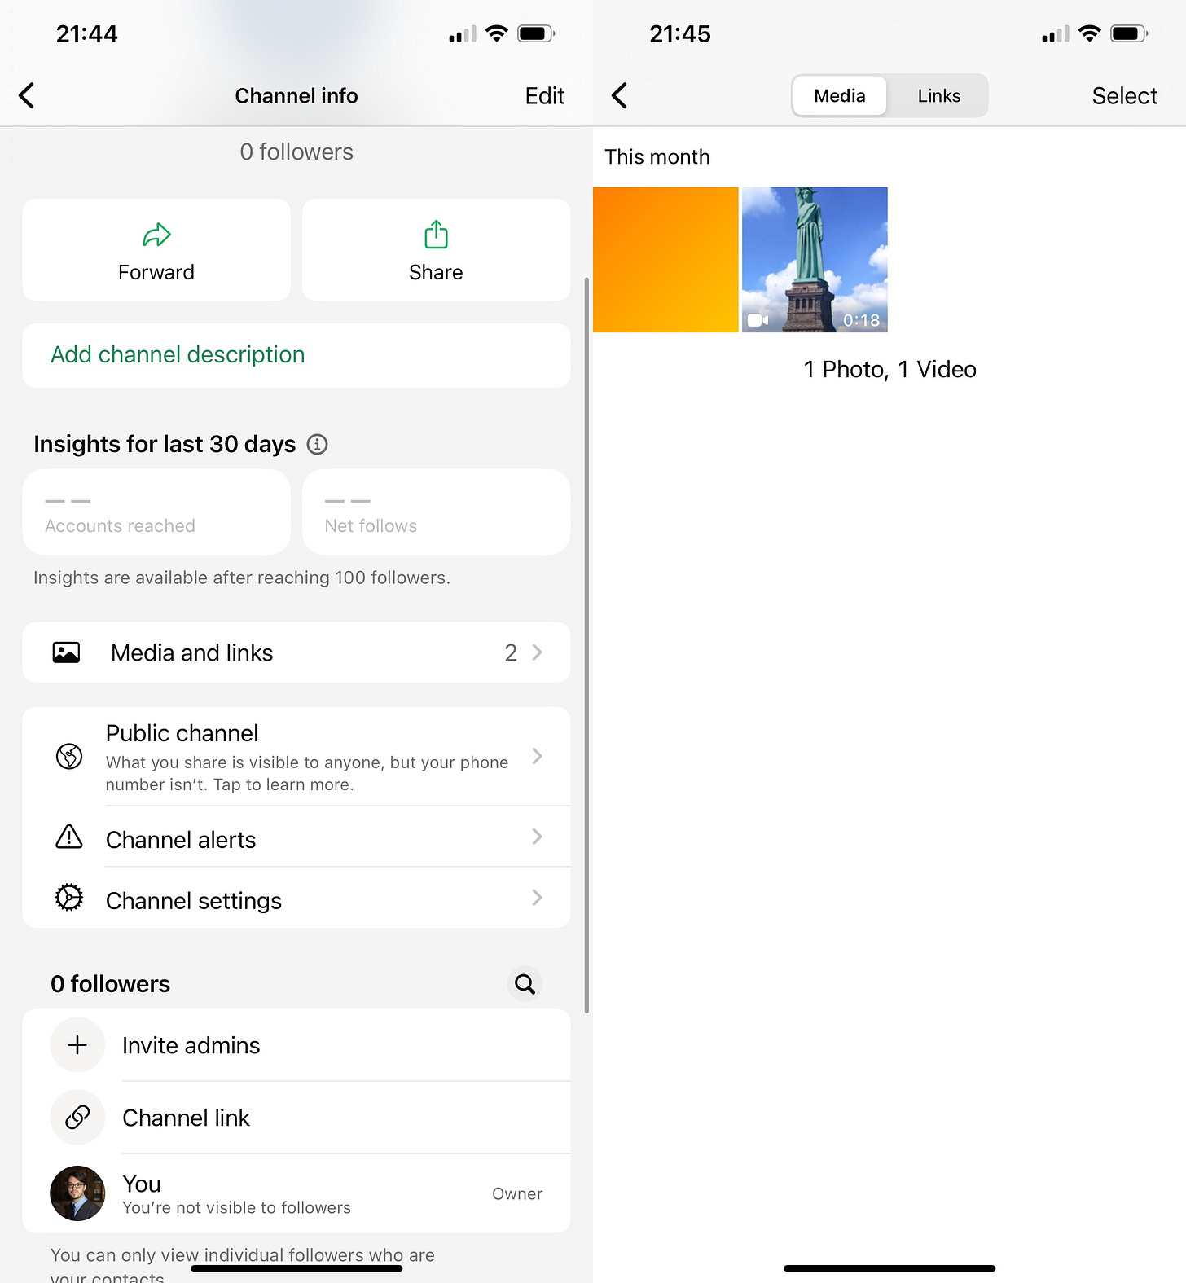Tap the Public channel globe icon
This screenshot has width=1186, height=1283.
pos(69,756)
